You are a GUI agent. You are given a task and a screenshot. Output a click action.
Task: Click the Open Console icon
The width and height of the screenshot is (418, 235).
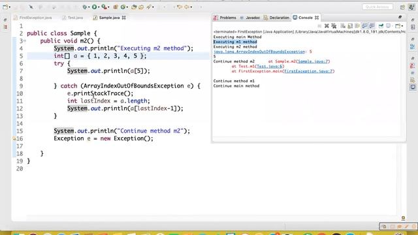tap(398, 26)
